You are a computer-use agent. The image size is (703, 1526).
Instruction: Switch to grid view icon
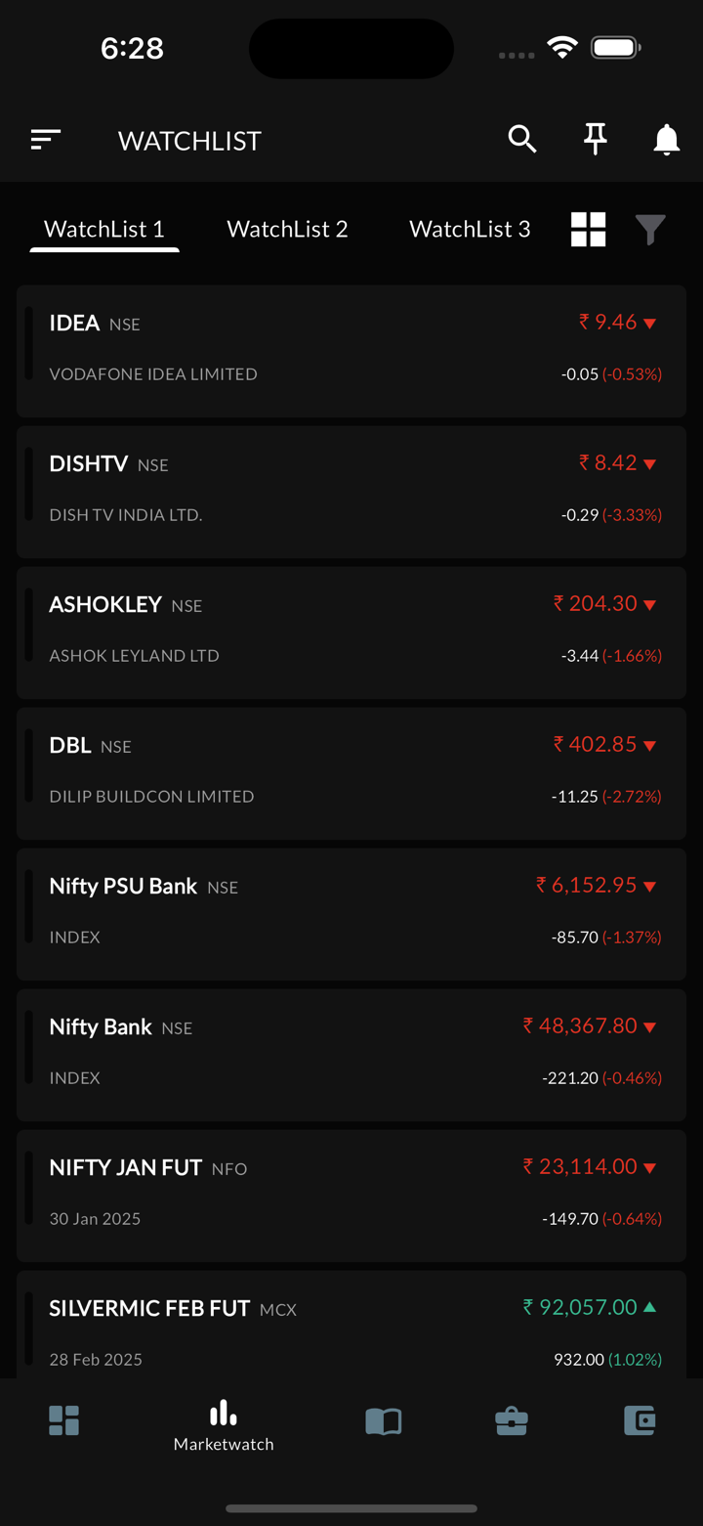(588, 230)
